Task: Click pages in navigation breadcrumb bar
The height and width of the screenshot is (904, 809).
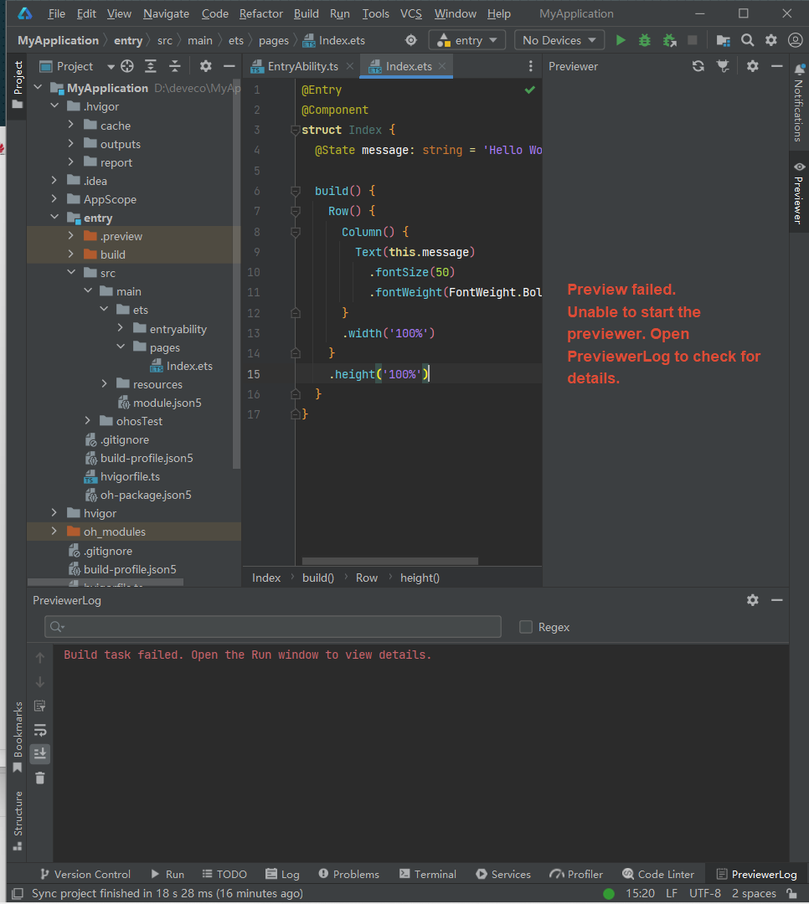Action: [x=274, y=40]
